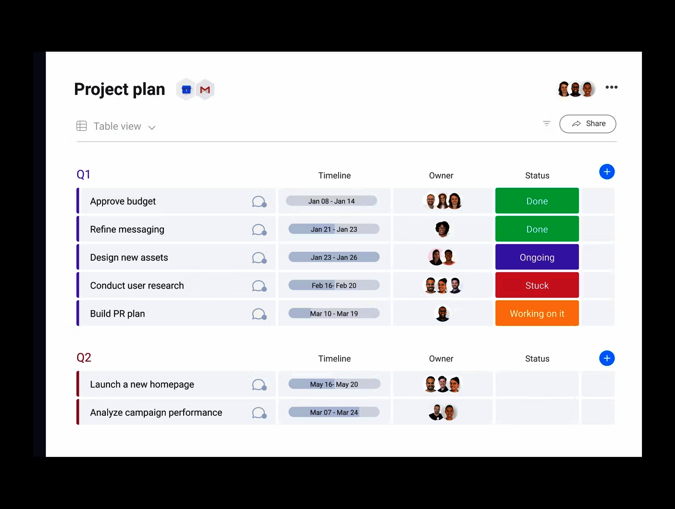Open the Refine messaging conversation bubble
The image size is (675, 509).
pos(259,230)
